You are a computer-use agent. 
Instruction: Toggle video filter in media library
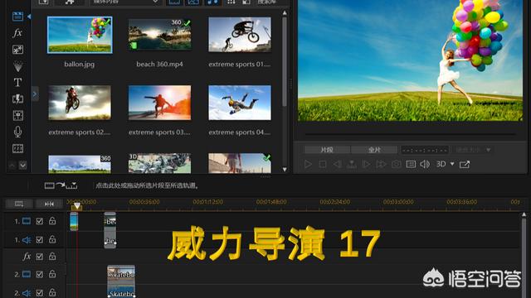174,2
